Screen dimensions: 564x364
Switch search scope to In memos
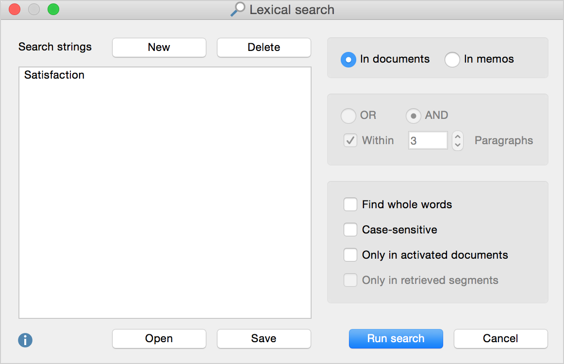pyautogui.click(x=452, y=60)
